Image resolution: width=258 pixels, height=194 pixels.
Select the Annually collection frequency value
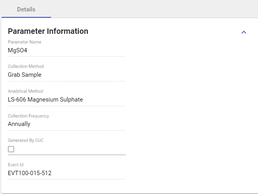[x=66, y=124]
